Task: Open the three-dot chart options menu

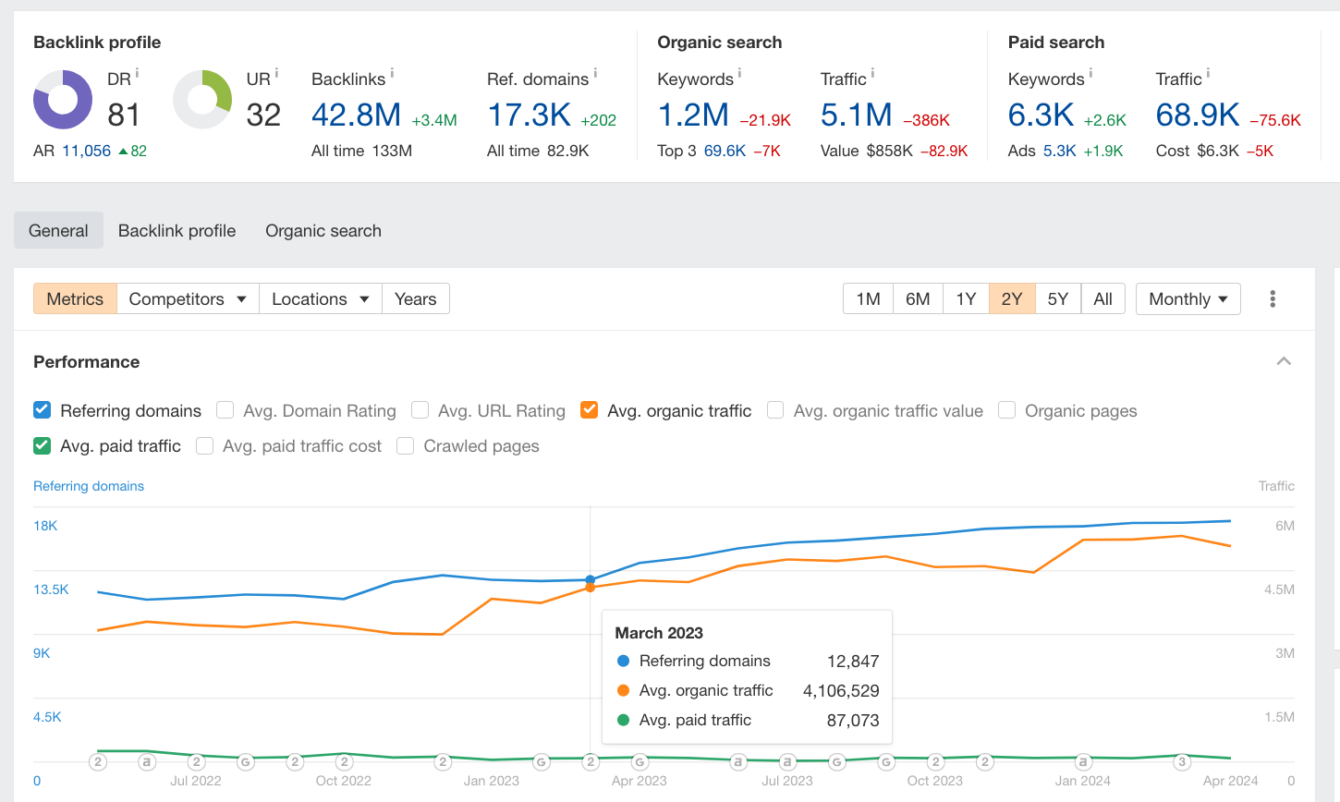Action: tap(1273, 298)
